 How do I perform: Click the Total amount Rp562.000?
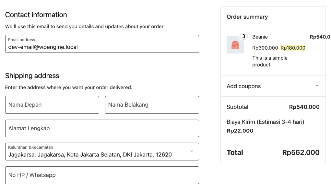pos(301,152)
